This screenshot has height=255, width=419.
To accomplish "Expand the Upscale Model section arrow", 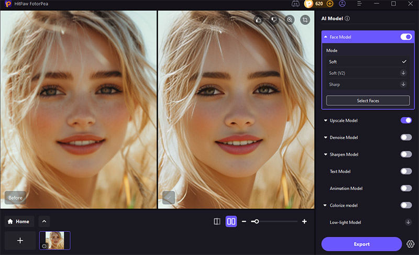I will tap(325, 120).
